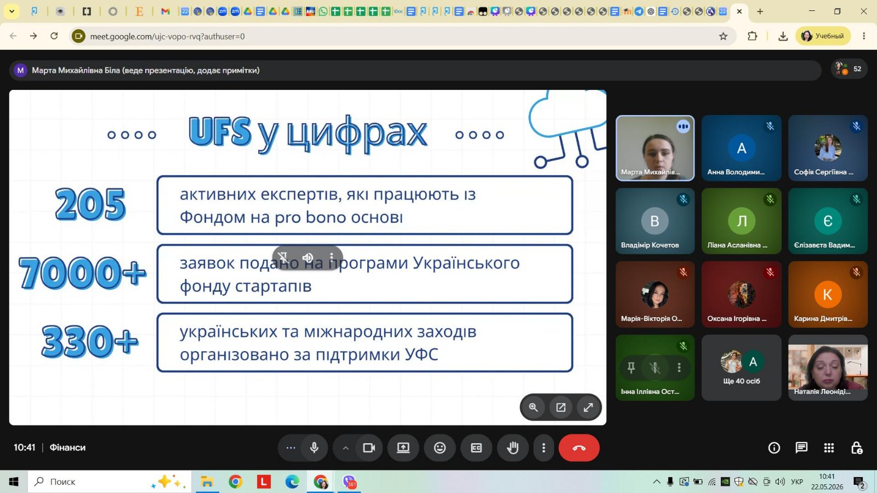Image resolution: width=877 pixels, height=493 pixels.
Task: Click the taskbar search box Поиск
Action: [110, 481]
